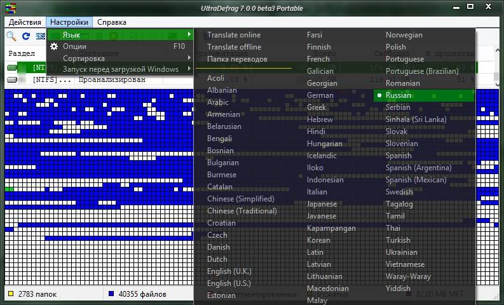Click the 2783 папок status bar entry
504x305 pixels.
[37, 294]
